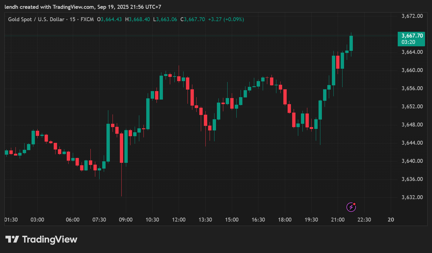
Task: Click the 19:30 time axis label
Action: tap(312, 220)
